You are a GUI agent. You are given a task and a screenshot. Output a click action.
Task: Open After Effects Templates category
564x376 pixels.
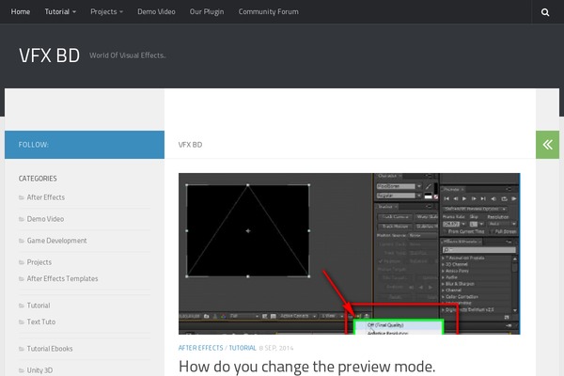tap(62, 278)
